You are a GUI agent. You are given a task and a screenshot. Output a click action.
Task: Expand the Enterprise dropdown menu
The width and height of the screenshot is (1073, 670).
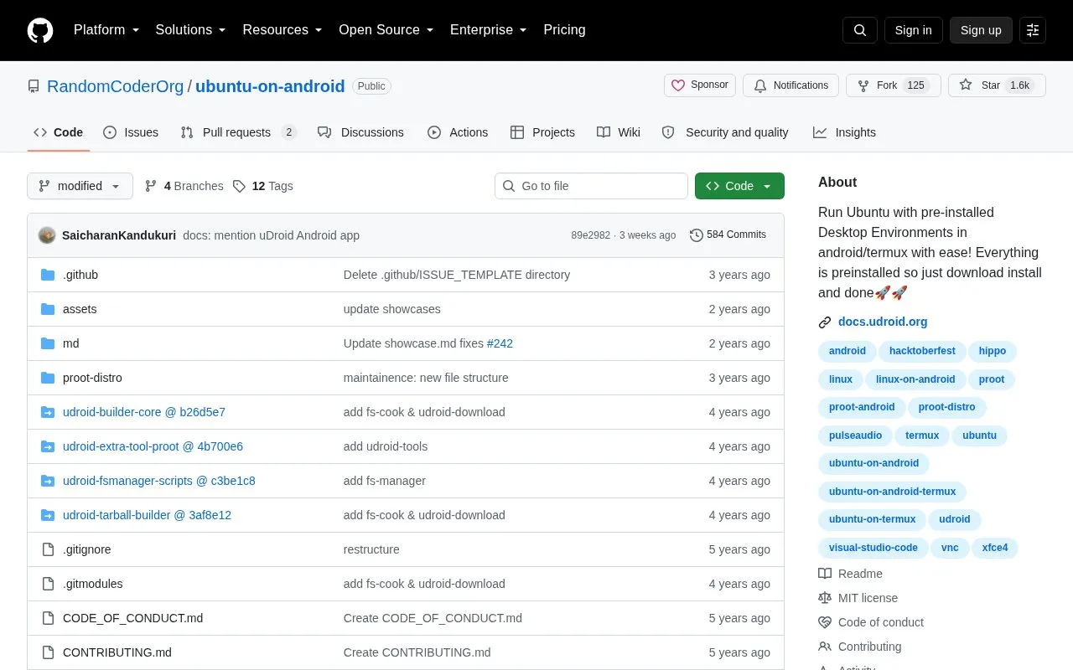489,30
